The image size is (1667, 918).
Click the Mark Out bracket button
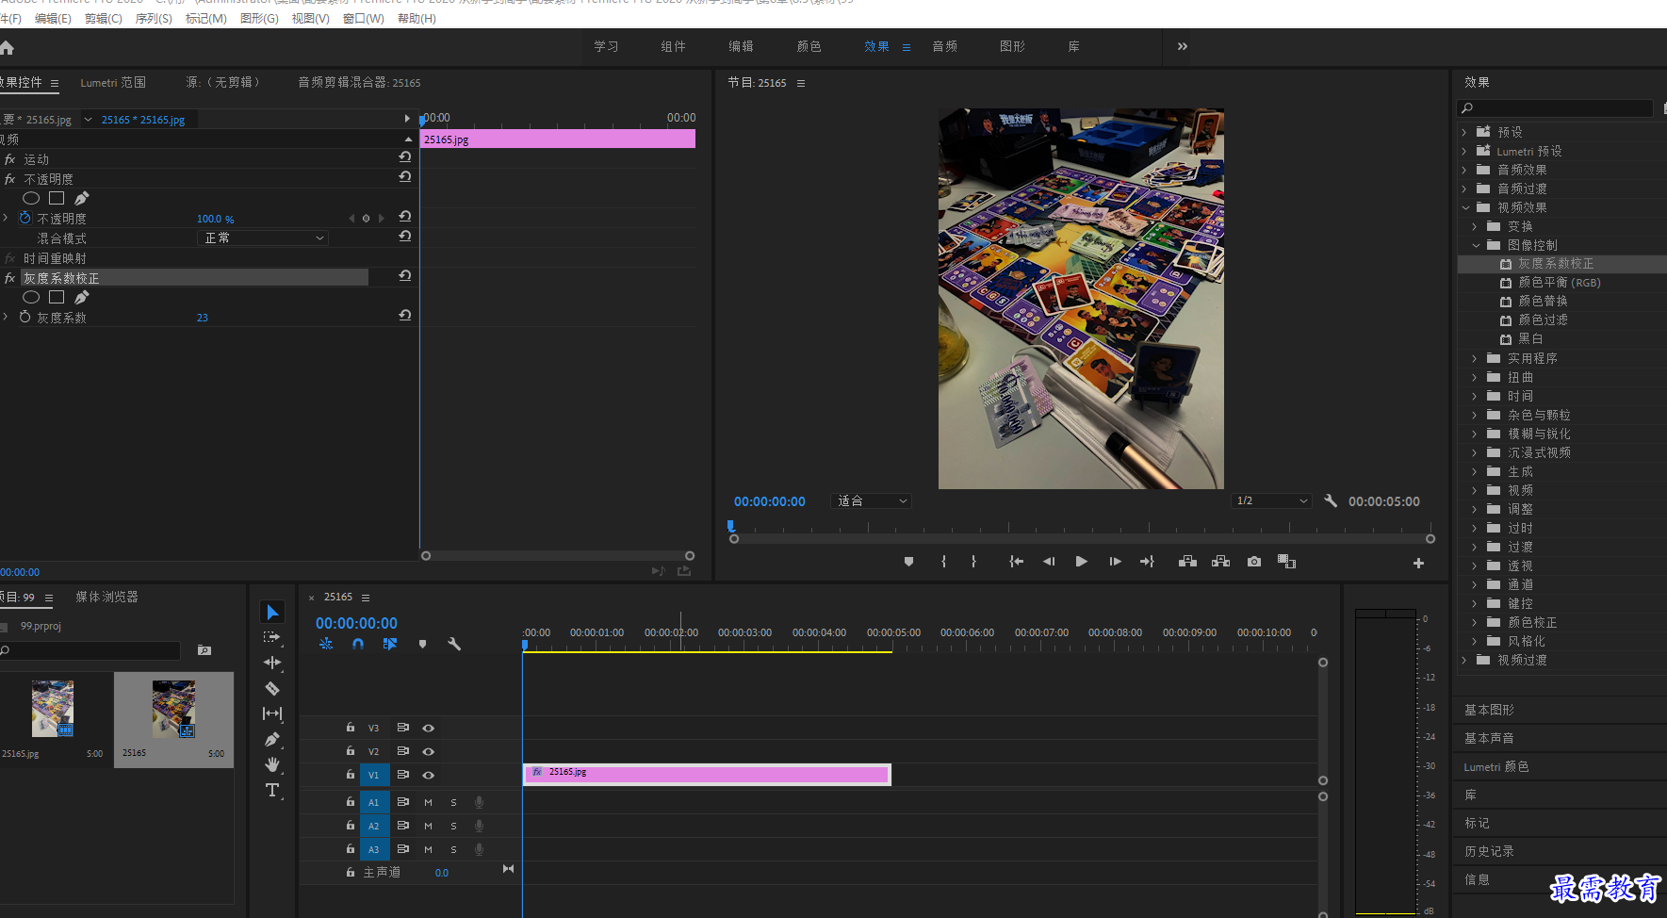coord(973,562)
